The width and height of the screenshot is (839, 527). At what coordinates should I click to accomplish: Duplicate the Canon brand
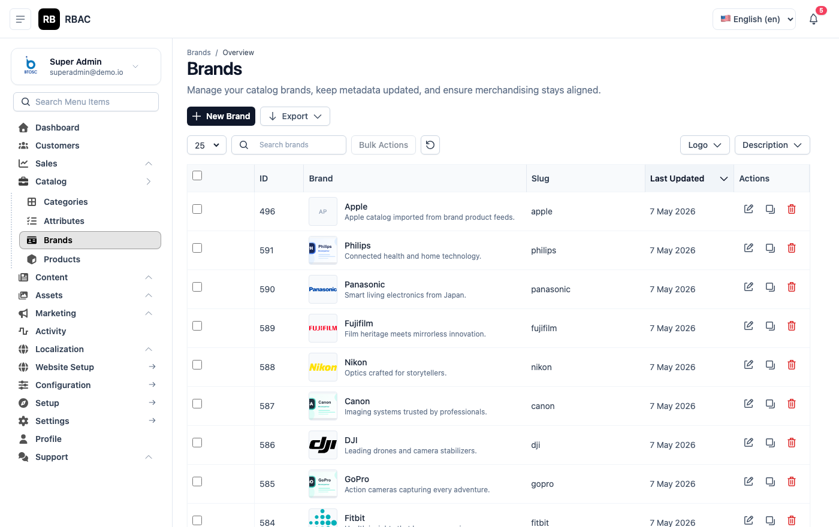point(770,404)
